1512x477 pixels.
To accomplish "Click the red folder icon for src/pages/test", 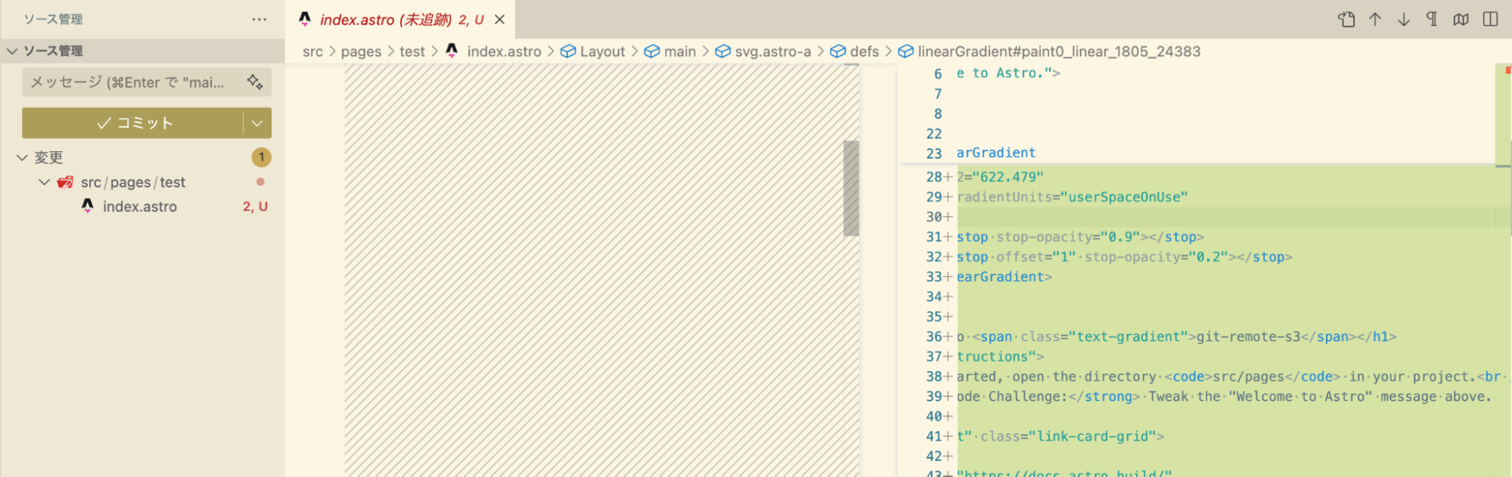I will [x=66, y=182].
